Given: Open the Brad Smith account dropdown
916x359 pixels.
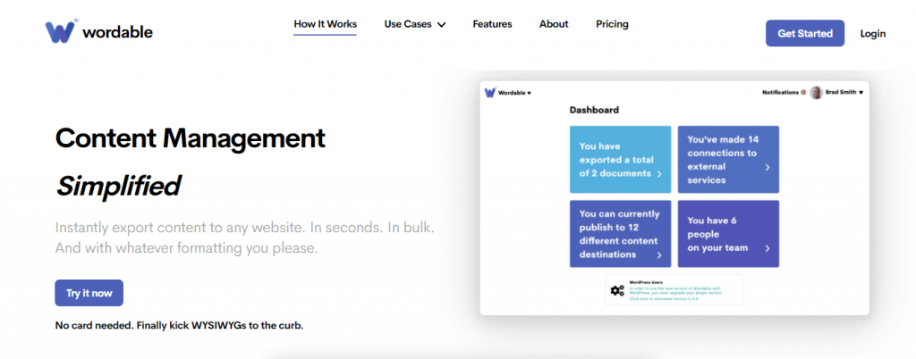Looking at the screenshot, I should point(844,92).
